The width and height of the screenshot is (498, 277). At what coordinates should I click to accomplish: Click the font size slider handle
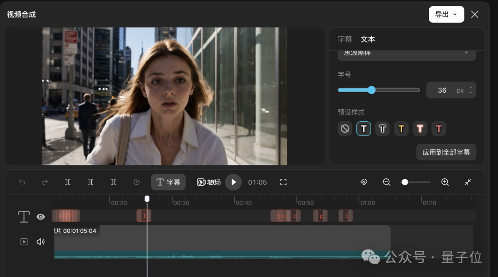[372, 90]
